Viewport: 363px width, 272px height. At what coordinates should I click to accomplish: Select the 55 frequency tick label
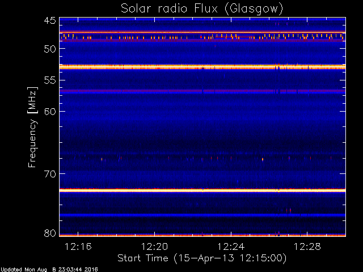tap(50, 80)
